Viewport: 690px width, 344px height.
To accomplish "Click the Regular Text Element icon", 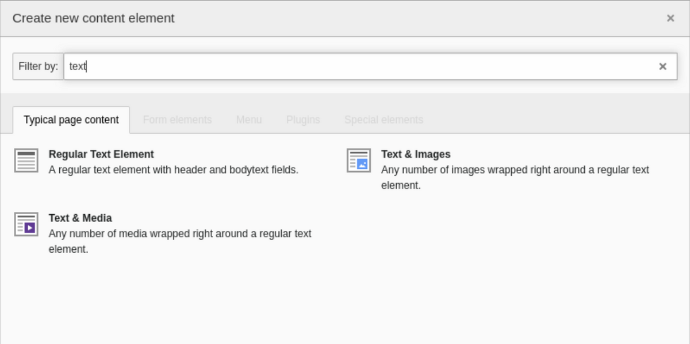I will [26, 160].
